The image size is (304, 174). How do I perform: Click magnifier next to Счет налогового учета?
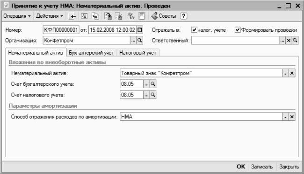click(x=153, y=95)
